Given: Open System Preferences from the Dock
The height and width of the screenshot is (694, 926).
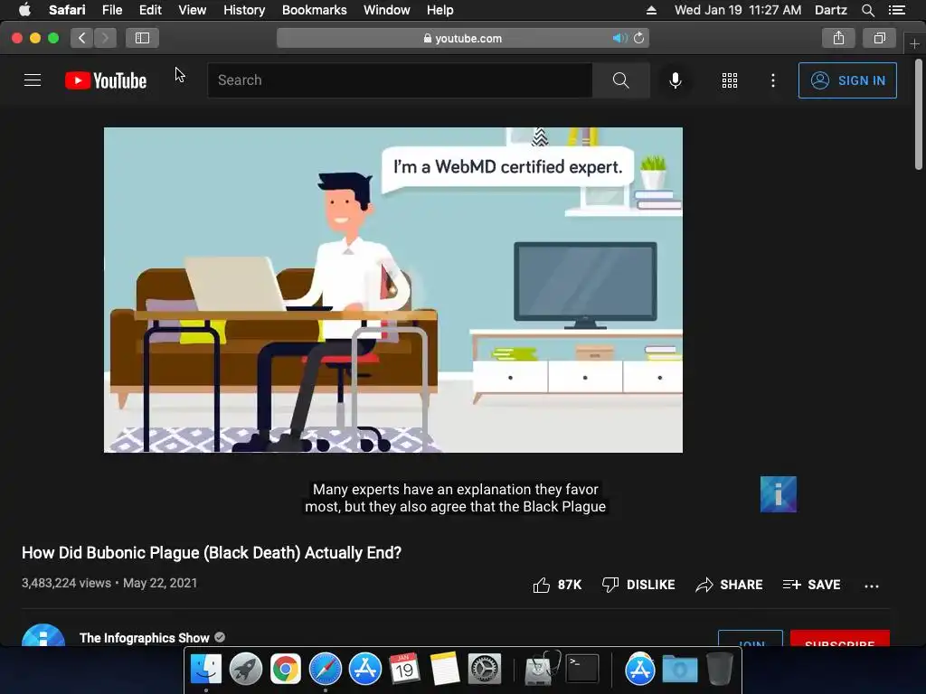Looking at the screenshot, I should tap(485, 670).
